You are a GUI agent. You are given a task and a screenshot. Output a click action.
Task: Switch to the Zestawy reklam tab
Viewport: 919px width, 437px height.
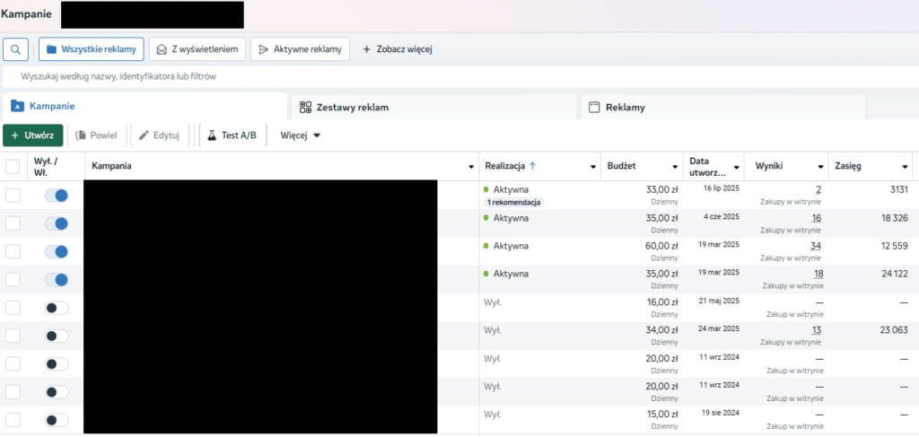(x=433, y=107)
